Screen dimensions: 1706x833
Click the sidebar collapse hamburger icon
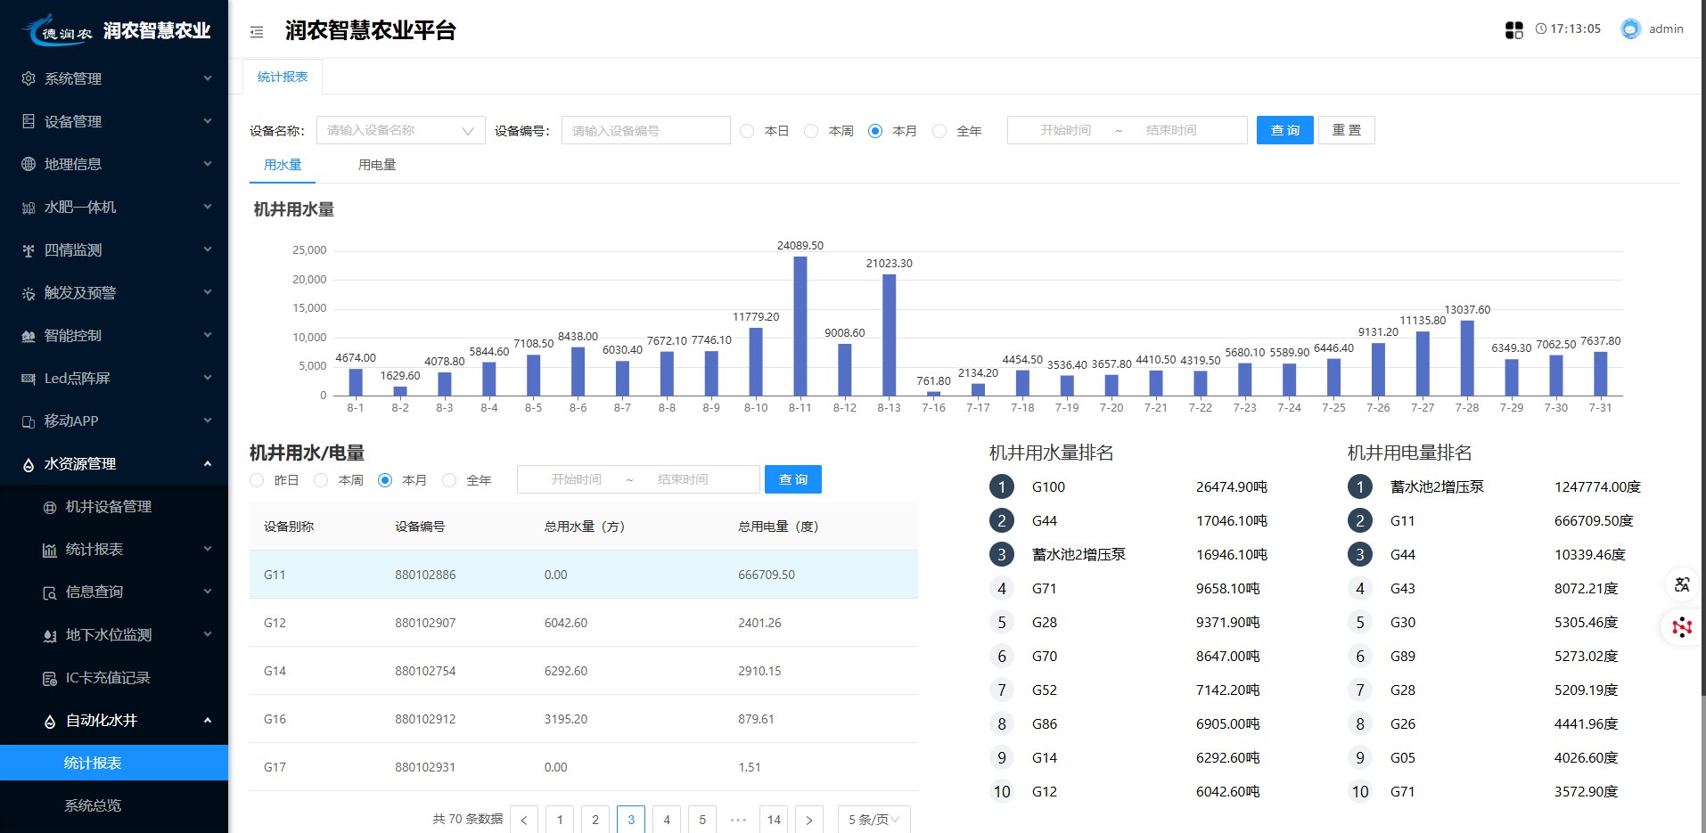(257, 32)
